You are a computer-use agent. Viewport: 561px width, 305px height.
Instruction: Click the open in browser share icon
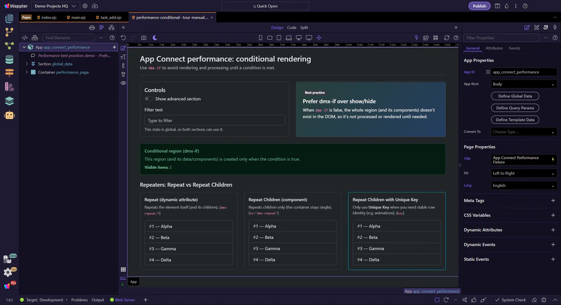[x=426, y=37]
